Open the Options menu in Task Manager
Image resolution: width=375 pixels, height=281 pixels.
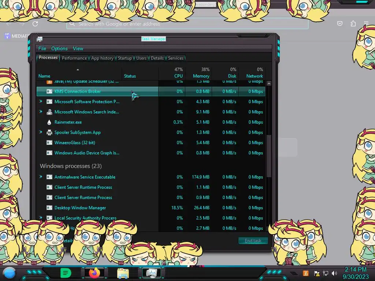coord(59,49)
